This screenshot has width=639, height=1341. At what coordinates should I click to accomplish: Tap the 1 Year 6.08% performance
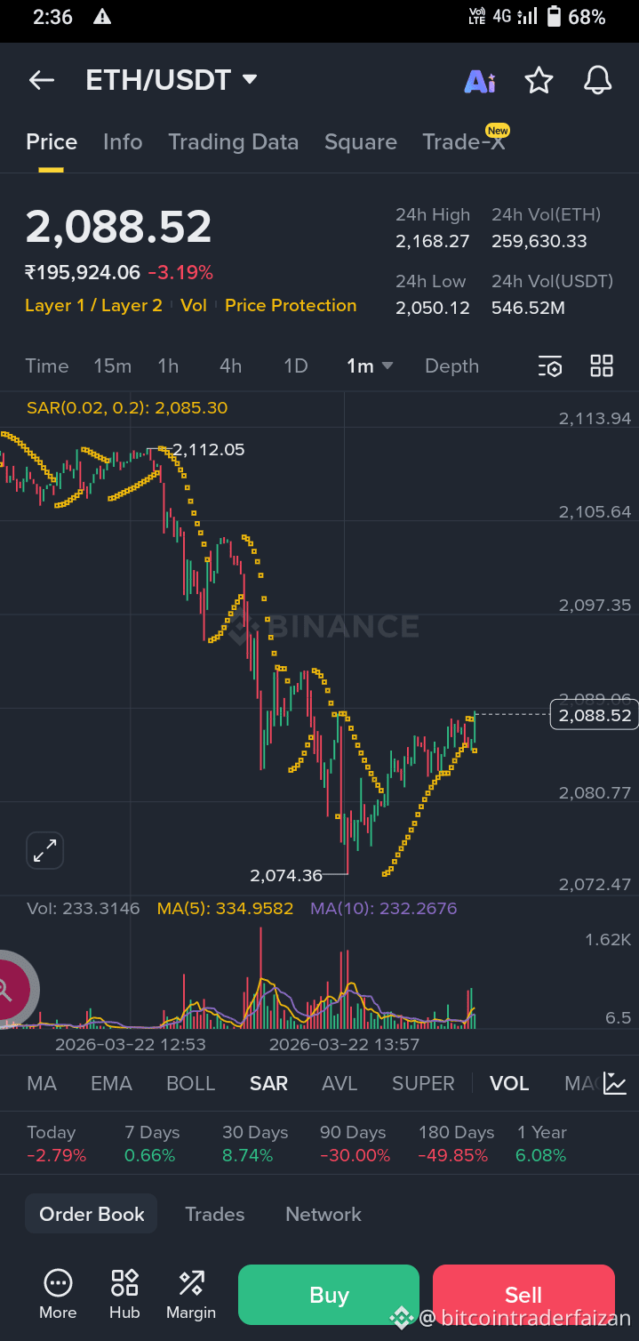click(541, 1144)
